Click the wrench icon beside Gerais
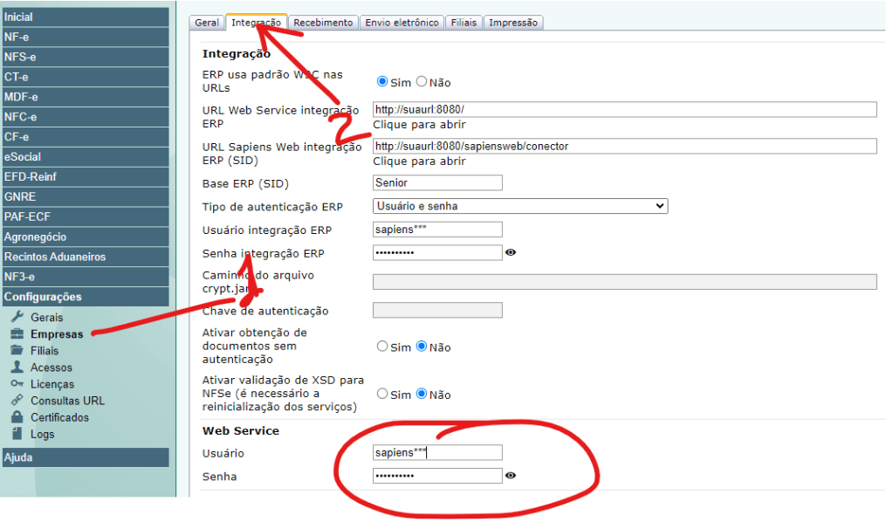Screen dimensions: 893x522 click(x=17, y=317)
